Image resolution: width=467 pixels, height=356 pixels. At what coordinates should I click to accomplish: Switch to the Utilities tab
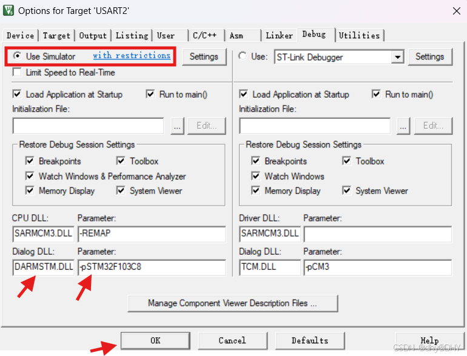(360, 35)
